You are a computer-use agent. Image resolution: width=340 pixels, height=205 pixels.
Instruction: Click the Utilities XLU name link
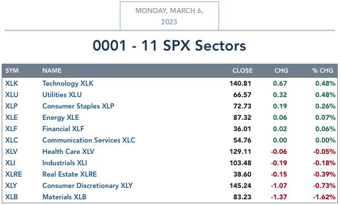click(62, 95)
